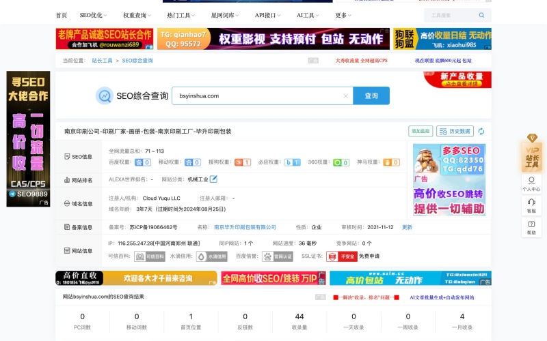Click the 水滴信用 badge

click(x=212, y=256)
